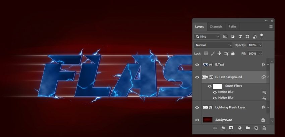Toggle the layer filtering switch
The width and height of the screenshot is (285, 137).
pyautogui.click(x=262, y=36)
